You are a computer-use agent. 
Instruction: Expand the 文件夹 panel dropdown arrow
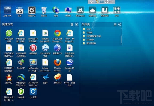(x=120, y=25)
